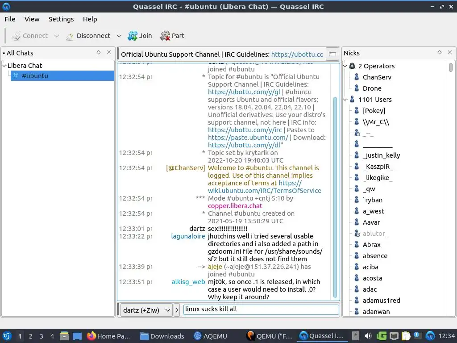The image size is (457, 343).
Task: Open the wiki.ubuntu.com TermsOfService link
Action: pos(264,190)
